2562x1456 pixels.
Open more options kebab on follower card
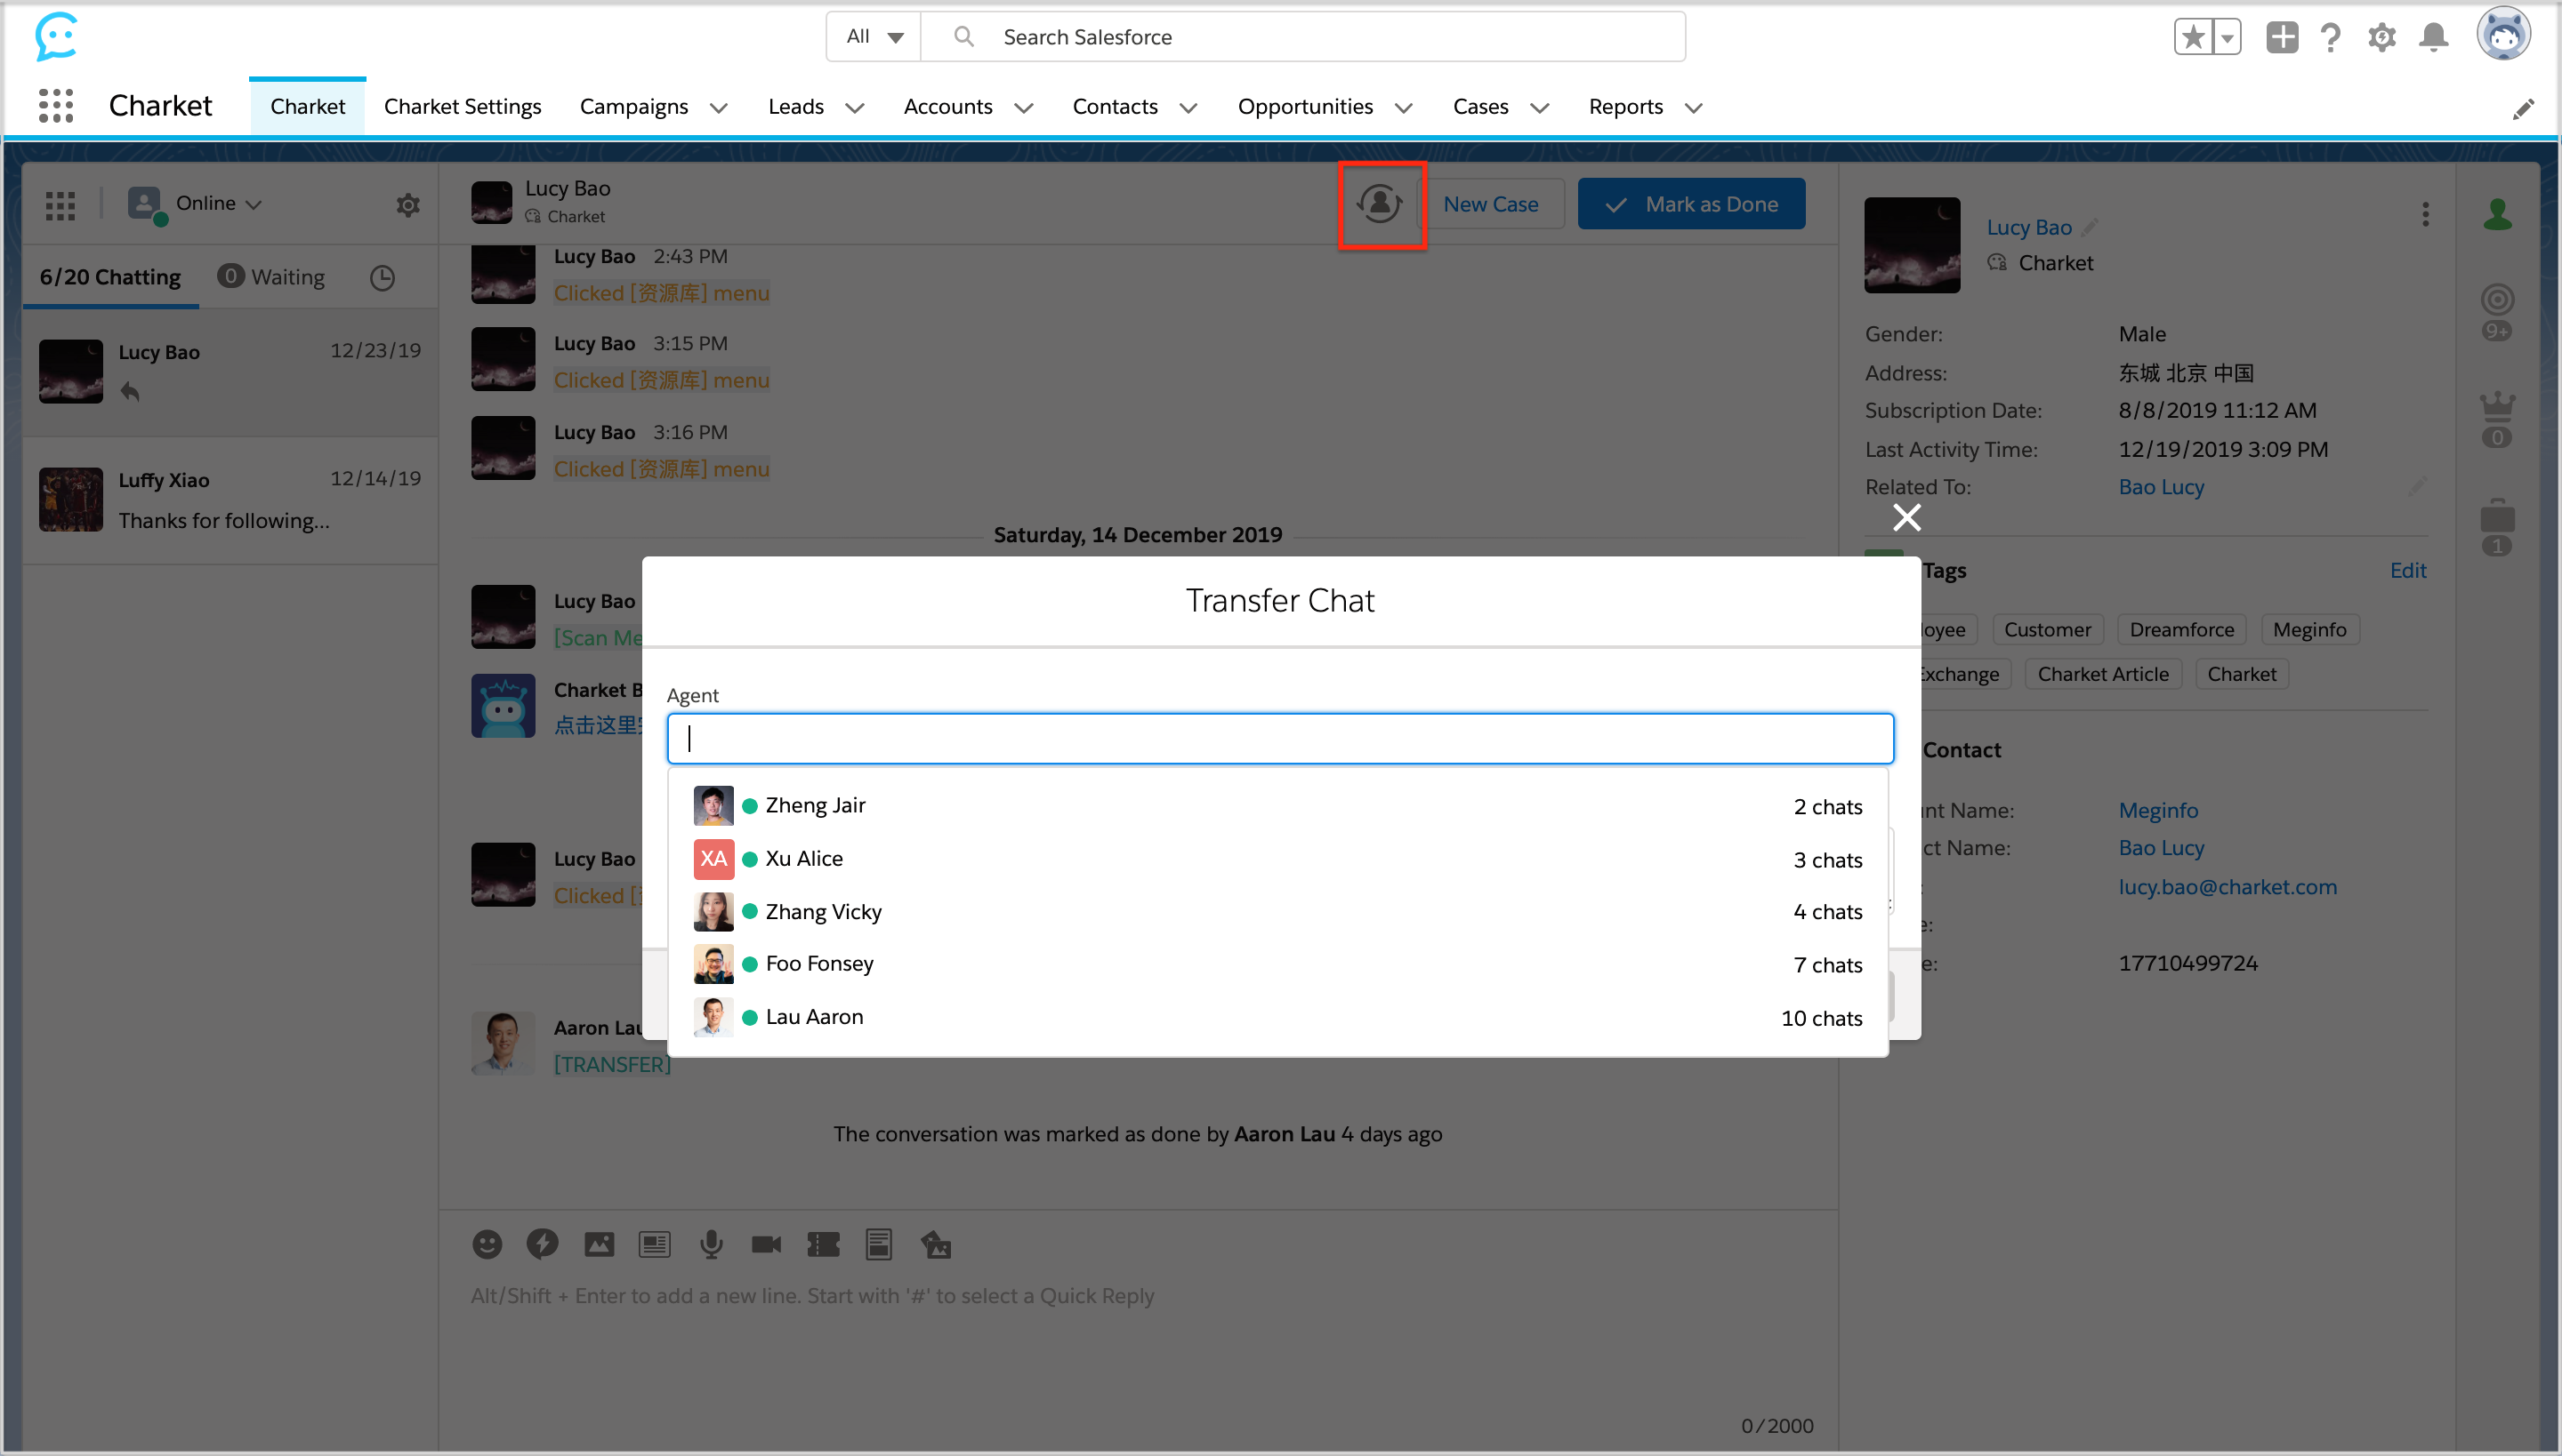pos(2425,214)
